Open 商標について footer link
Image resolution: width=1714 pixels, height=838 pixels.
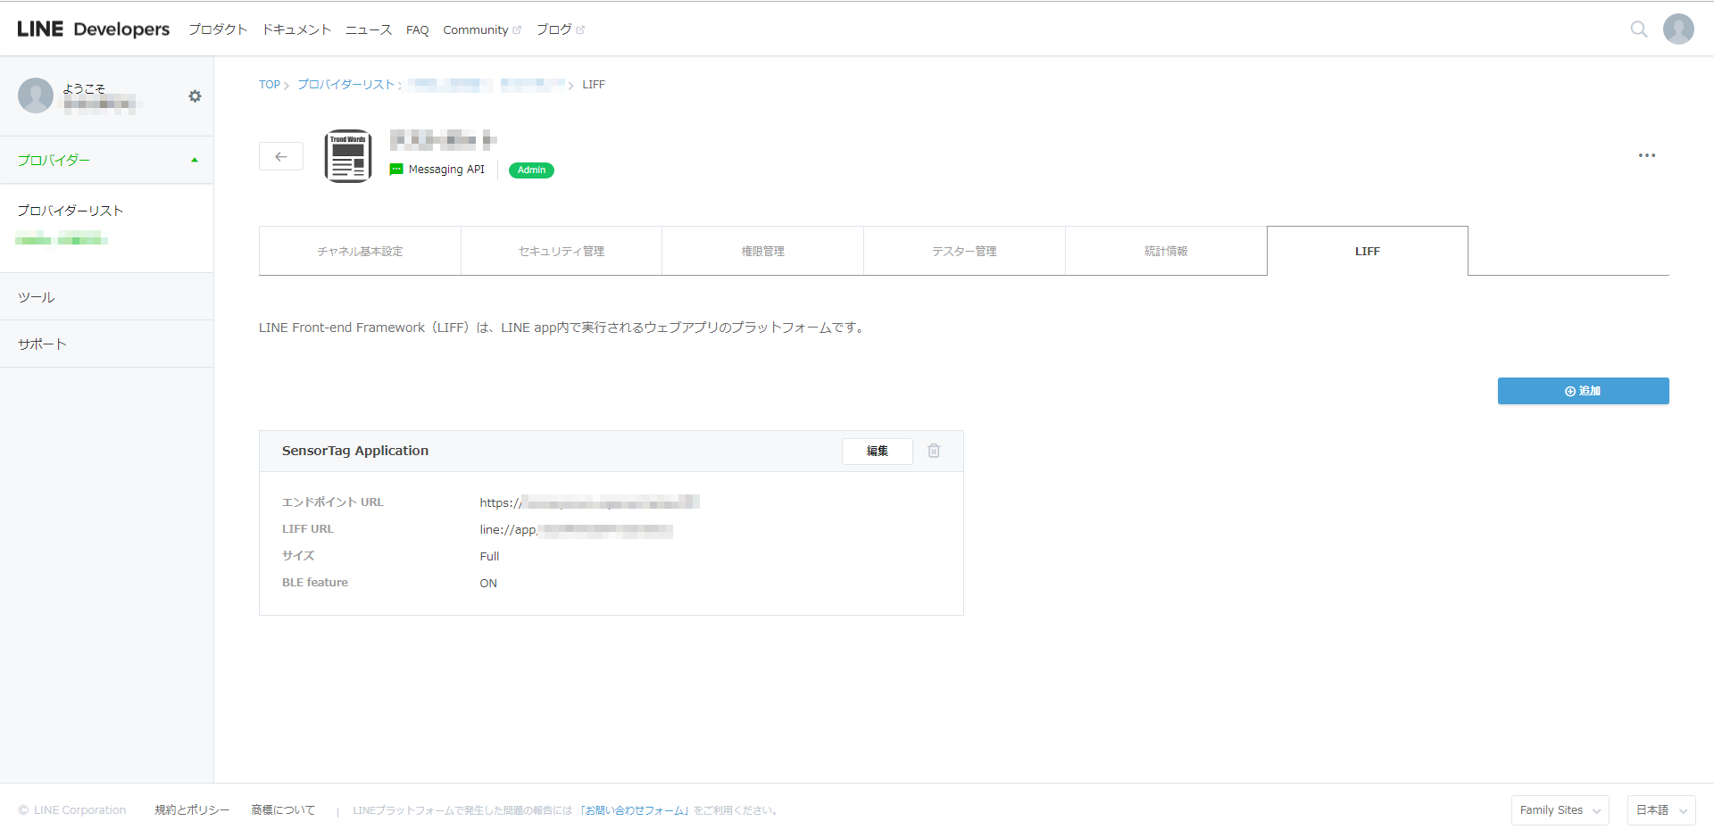[283, 810]
